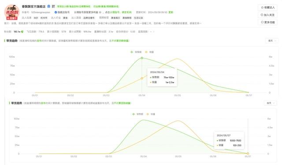Toggle 销量 legend in the upper chart
This screenshot has height=165, width=282.
[x=149, y=52]
